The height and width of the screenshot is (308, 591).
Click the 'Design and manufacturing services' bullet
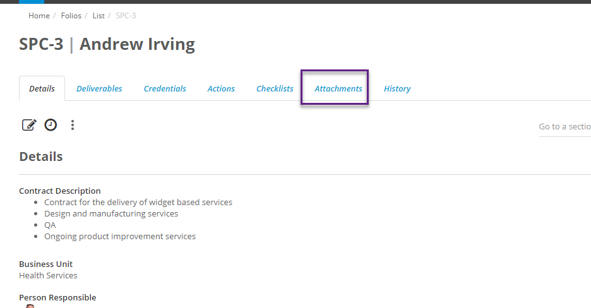(x=111, y=214)
